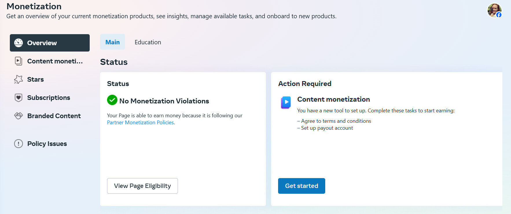Go to Subscriptions in the sidebar
The width and height of the screenshot is (511, 214).
coord(50,98)
